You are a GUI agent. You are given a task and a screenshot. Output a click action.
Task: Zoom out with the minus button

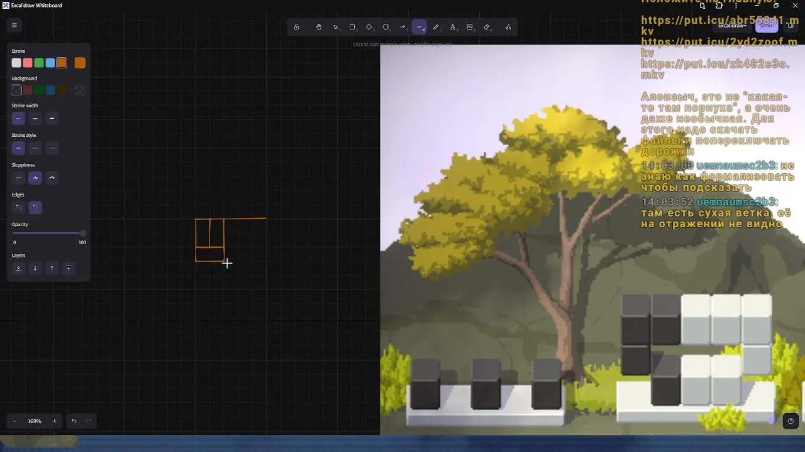click(x=14, y=421)
